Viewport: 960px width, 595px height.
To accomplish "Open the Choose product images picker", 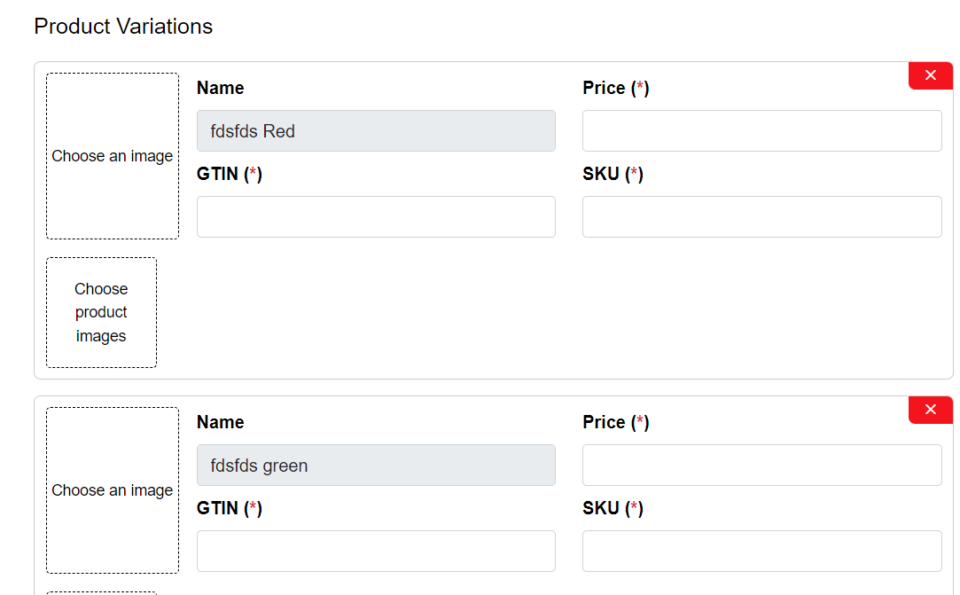I will (x=101, y=312).
